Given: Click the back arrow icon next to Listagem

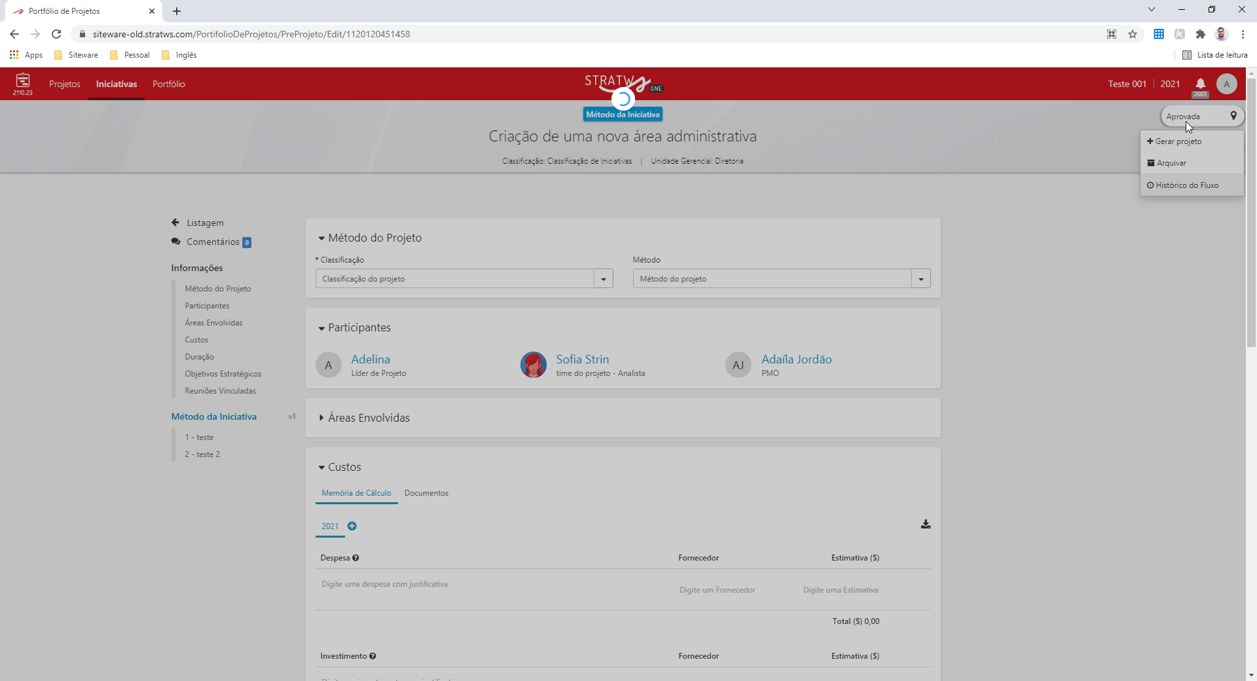Looking at the screenshot, I should pyautogui.click(x=175, y=223).
